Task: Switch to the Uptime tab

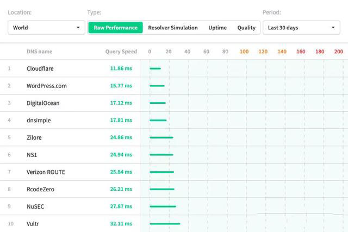Action: (x=217, y=28)
